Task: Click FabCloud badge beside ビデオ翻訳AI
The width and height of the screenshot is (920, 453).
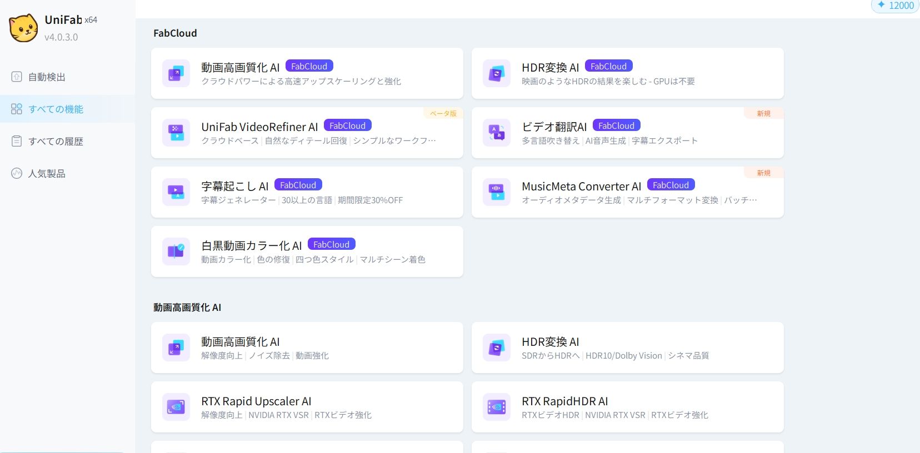Action: click(x=617, y=125)
